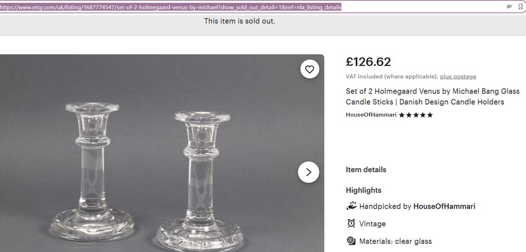Click HouseOfHammari in the Handpicked highlight
This screenshot has width=526, height=252.
pos(444,207)
